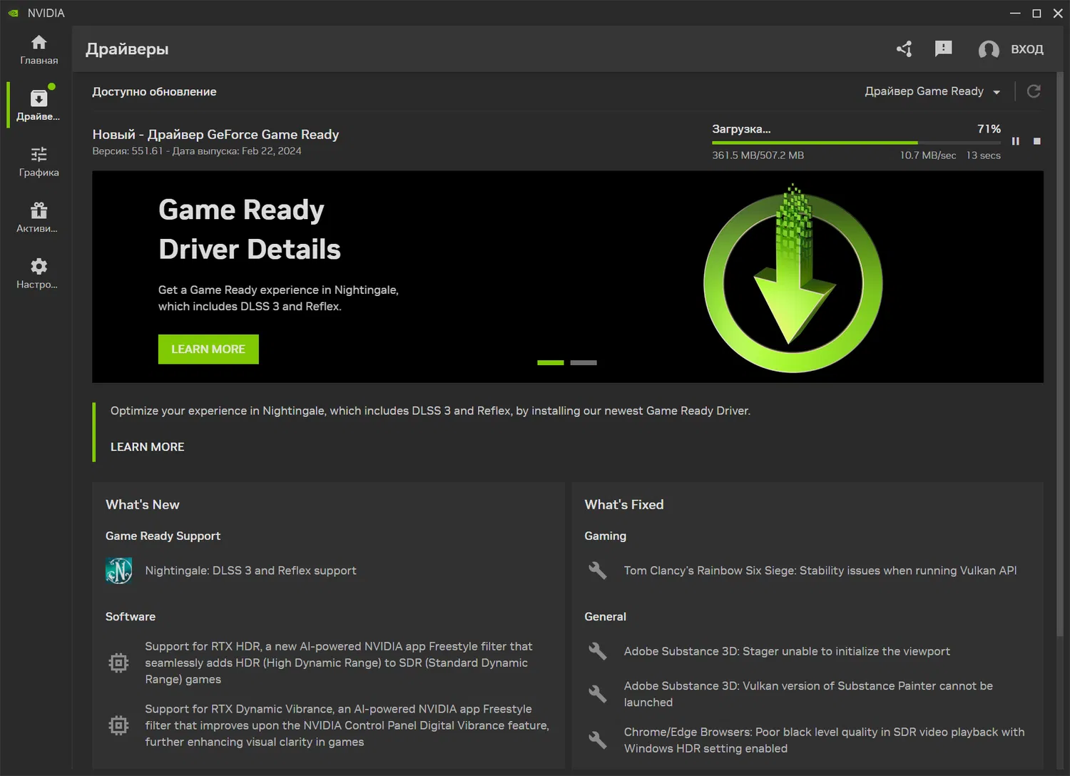Click the 'Драйверы' page title
The image size is (1070, 776).
[127, 49]
